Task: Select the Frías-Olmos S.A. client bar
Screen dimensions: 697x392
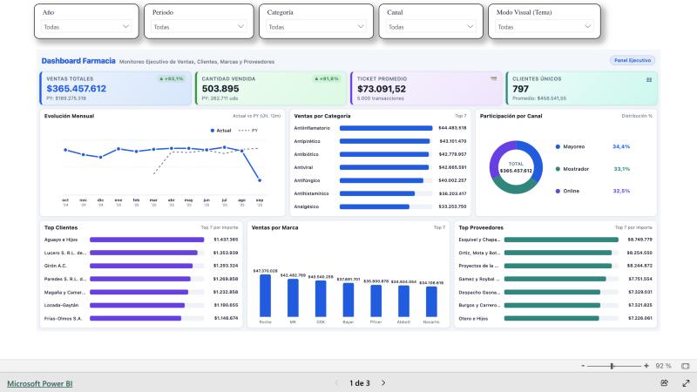Action: (x=135, y=318)
